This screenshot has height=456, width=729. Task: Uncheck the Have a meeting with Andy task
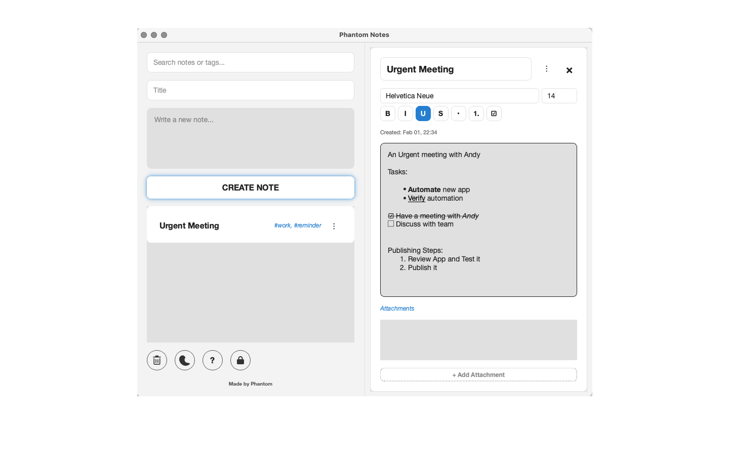[390, 215]
